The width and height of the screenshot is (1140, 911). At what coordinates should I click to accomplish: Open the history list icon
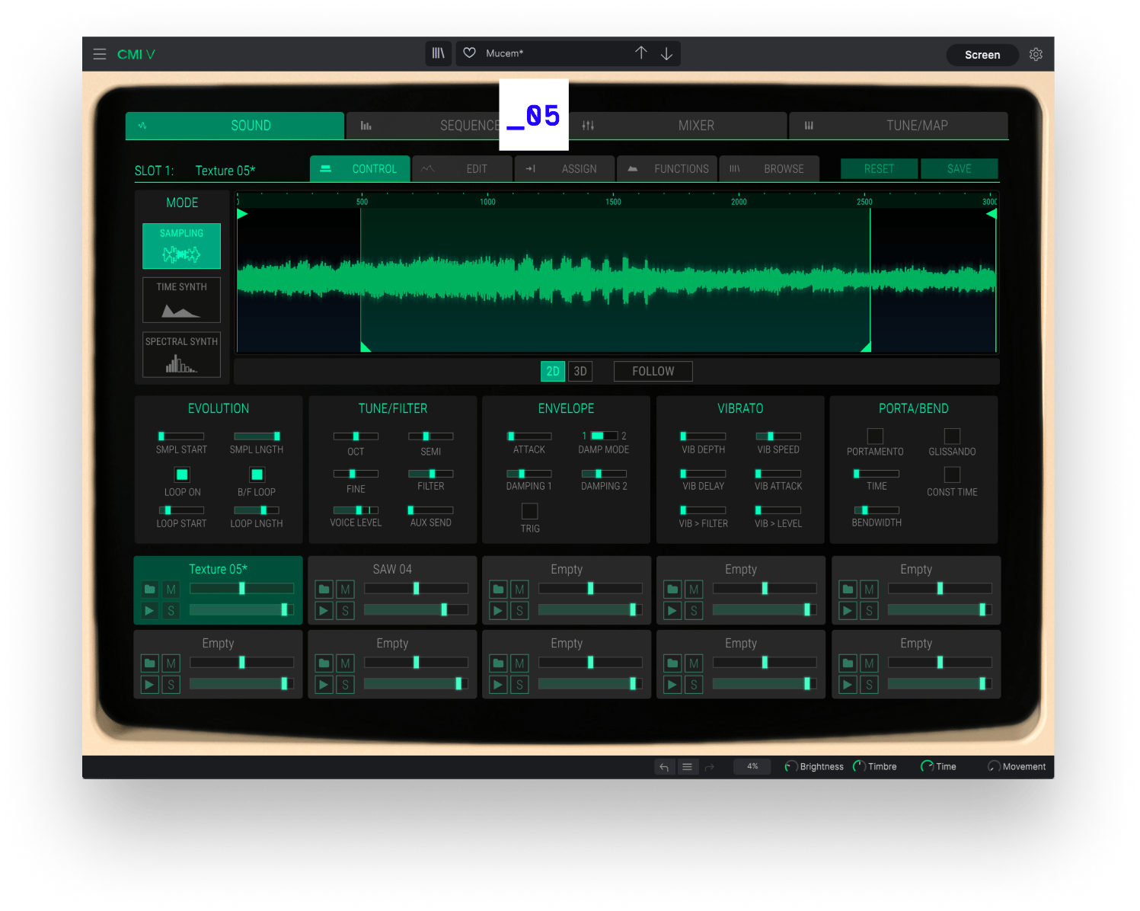(x=687, y=767)
